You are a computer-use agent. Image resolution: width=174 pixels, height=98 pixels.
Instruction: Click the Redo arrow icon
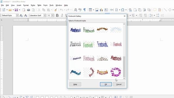pyautogui.click(x=68, y=10)
